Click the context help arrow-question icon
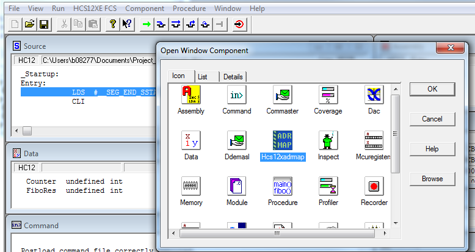This screenshot has height=252, width=475. tap(127, 24)
